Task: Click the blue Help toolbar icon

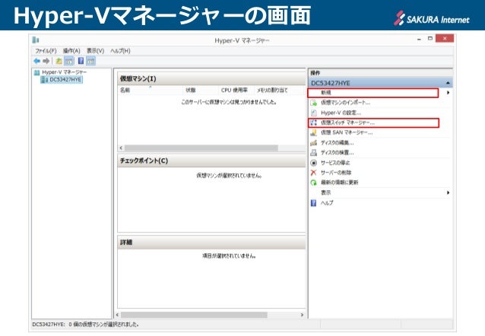Action: (81, 61)
